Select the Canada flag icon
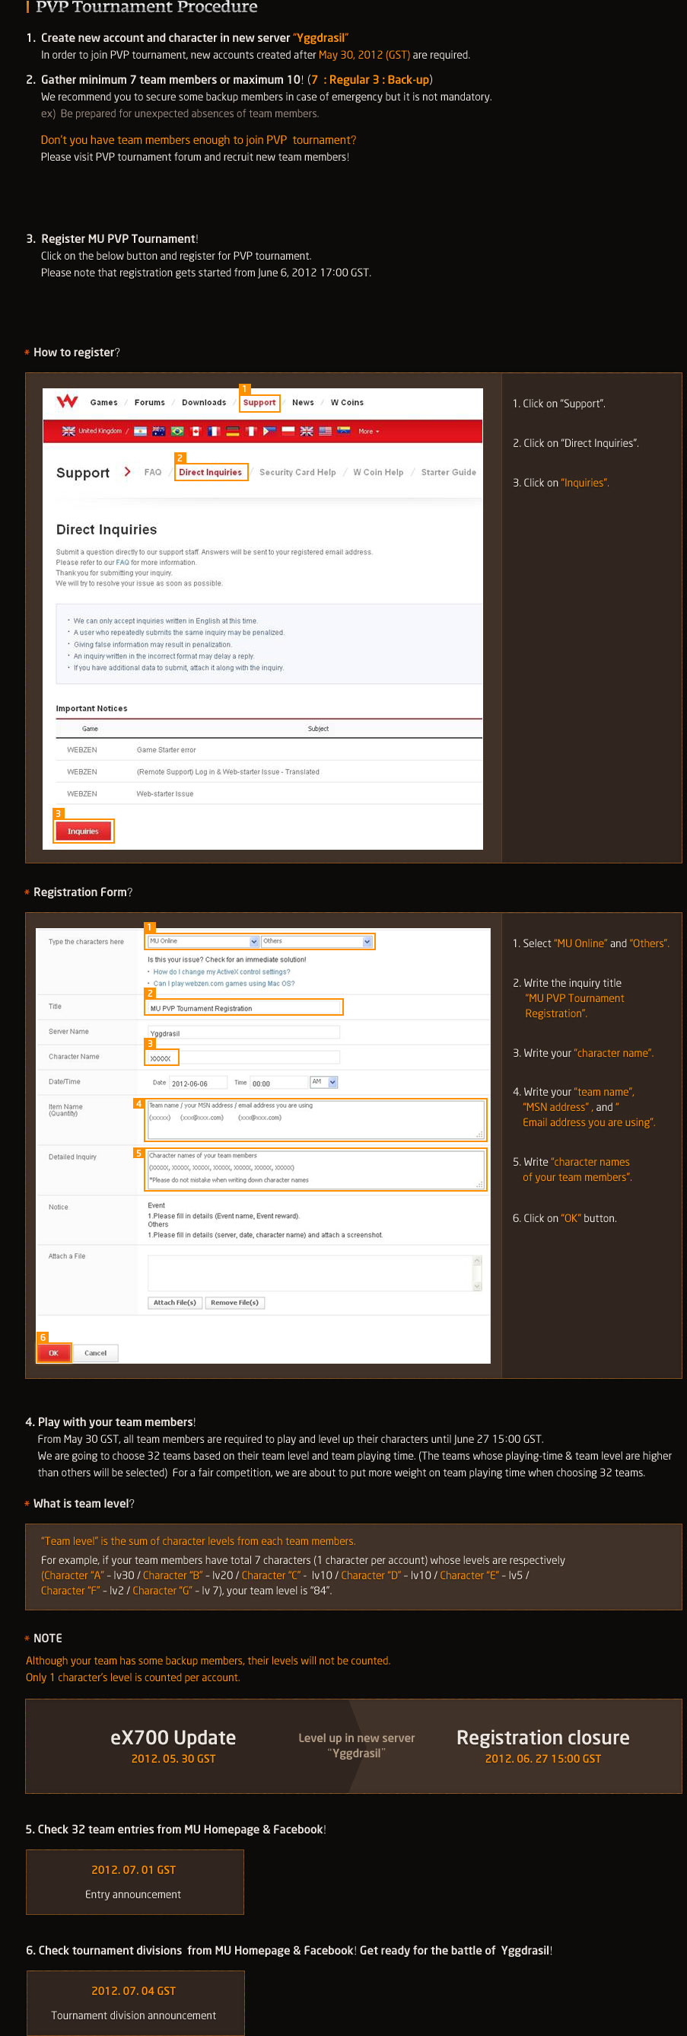The width and height of the screenshot is (687, 2036). click(196, 432)
